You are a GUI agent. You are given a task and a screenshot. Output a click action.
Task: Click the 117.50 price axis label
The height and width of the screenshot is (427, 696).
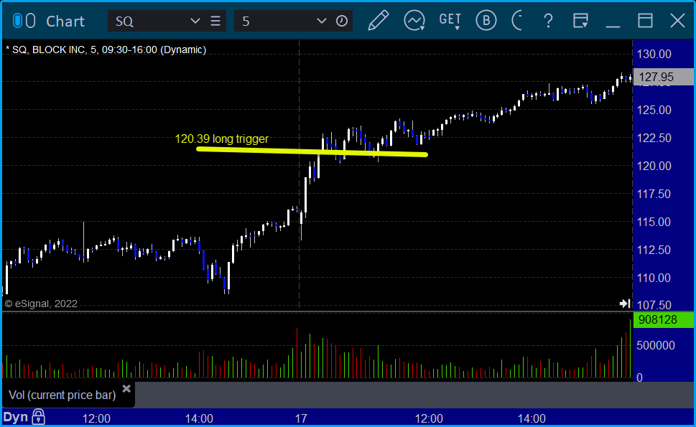(x=654, y=194)
